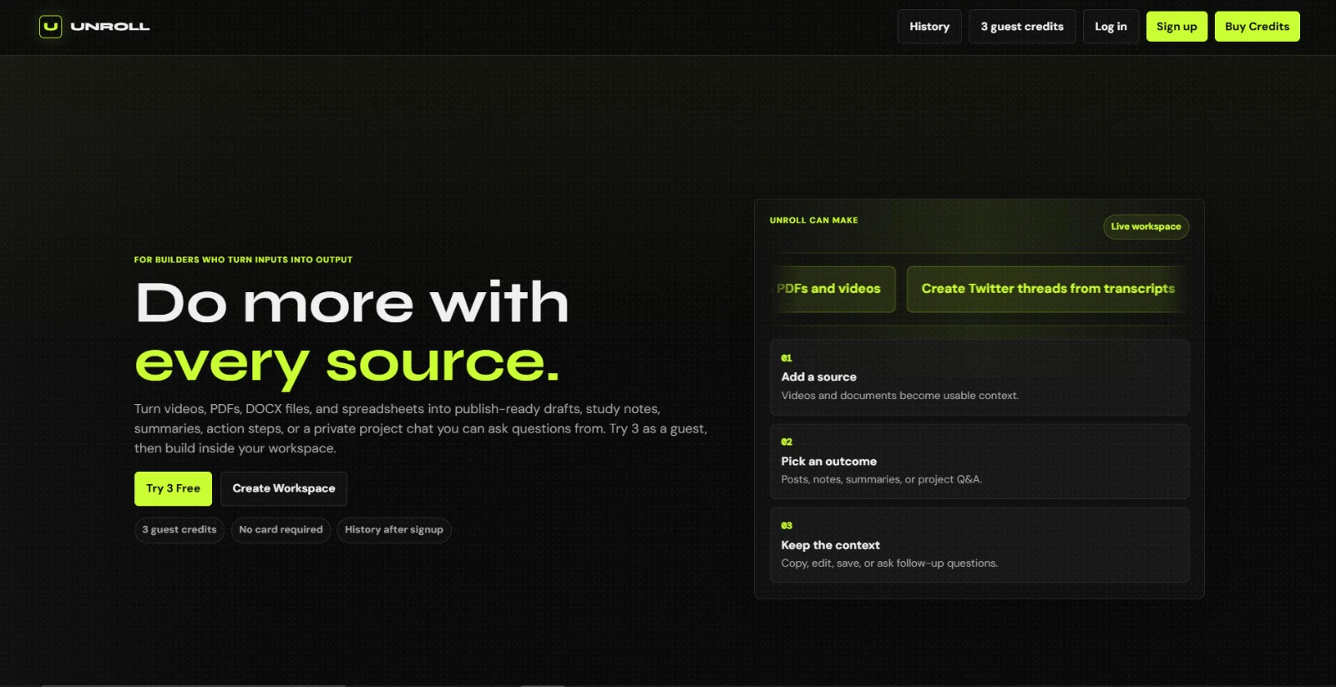1336x687 pixels.
Task: Click the Live workspace badge
Action: [x=1146, y=227]
